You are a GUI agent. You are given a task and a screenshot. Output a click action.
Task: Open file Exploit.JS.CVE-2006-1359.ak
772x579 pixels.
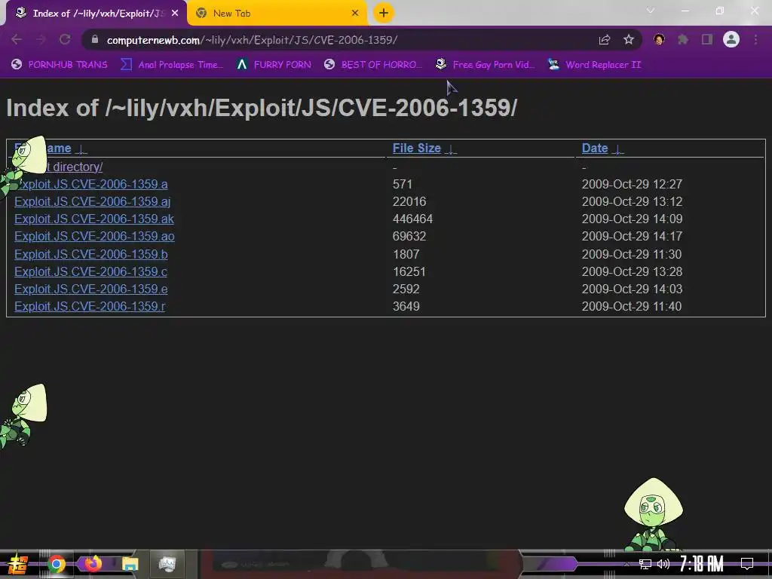coord(94,219)
